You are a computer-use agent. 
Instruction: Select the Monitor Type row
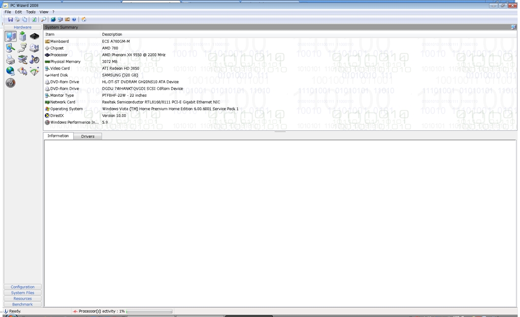280,95
